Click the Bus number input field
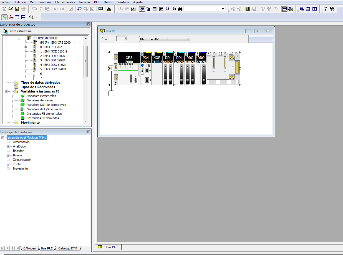343x255 pixels. [x=122, y=39]
